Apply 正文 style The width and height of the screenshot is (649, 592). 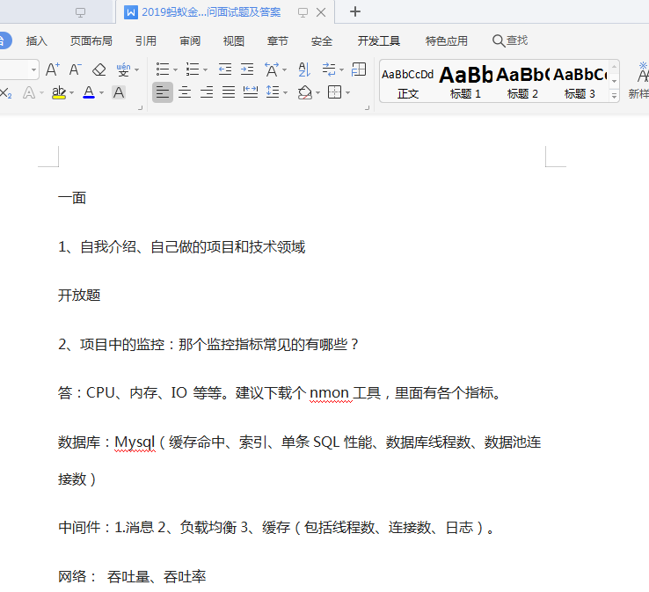408,83
